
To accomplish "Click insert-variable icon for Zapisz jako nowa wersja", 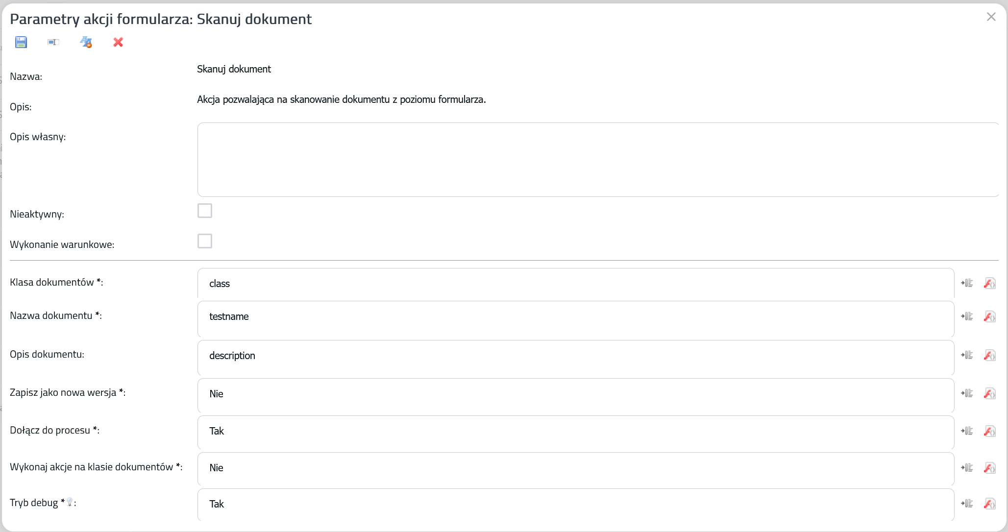I will point(967,393).
